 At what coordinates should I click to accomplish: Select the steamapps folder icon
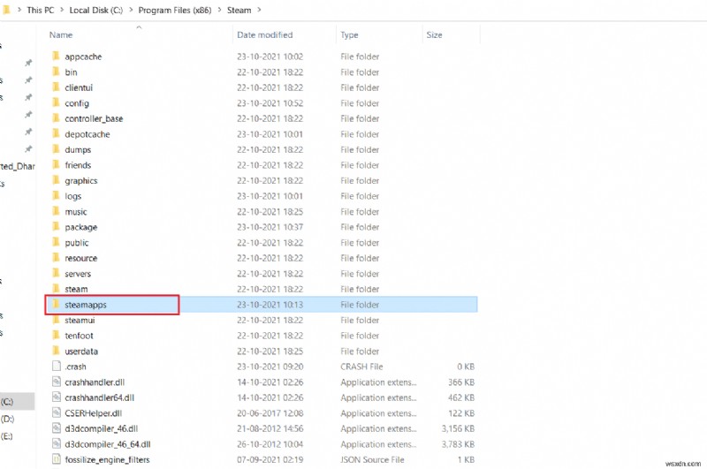point(56,304)
